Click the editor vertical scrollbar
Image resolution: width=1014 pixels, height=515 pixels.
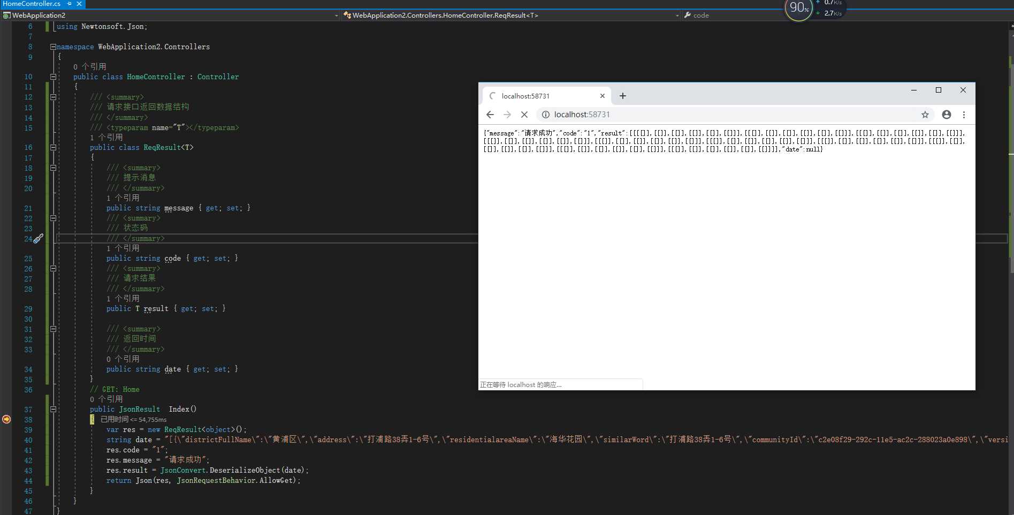[x=1011, y=268]
